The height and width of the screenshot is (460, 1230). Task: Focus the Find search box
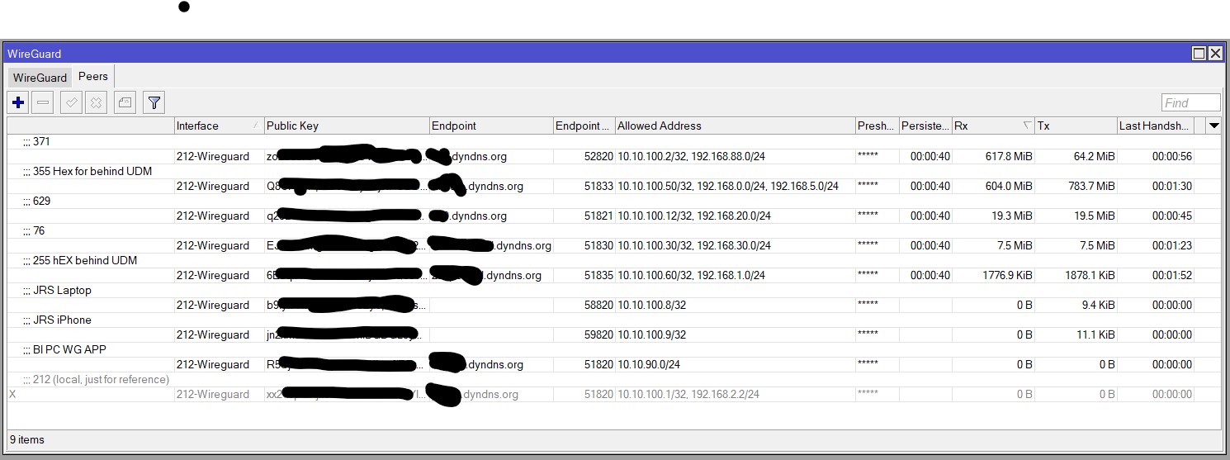[x=1190, y=102]
